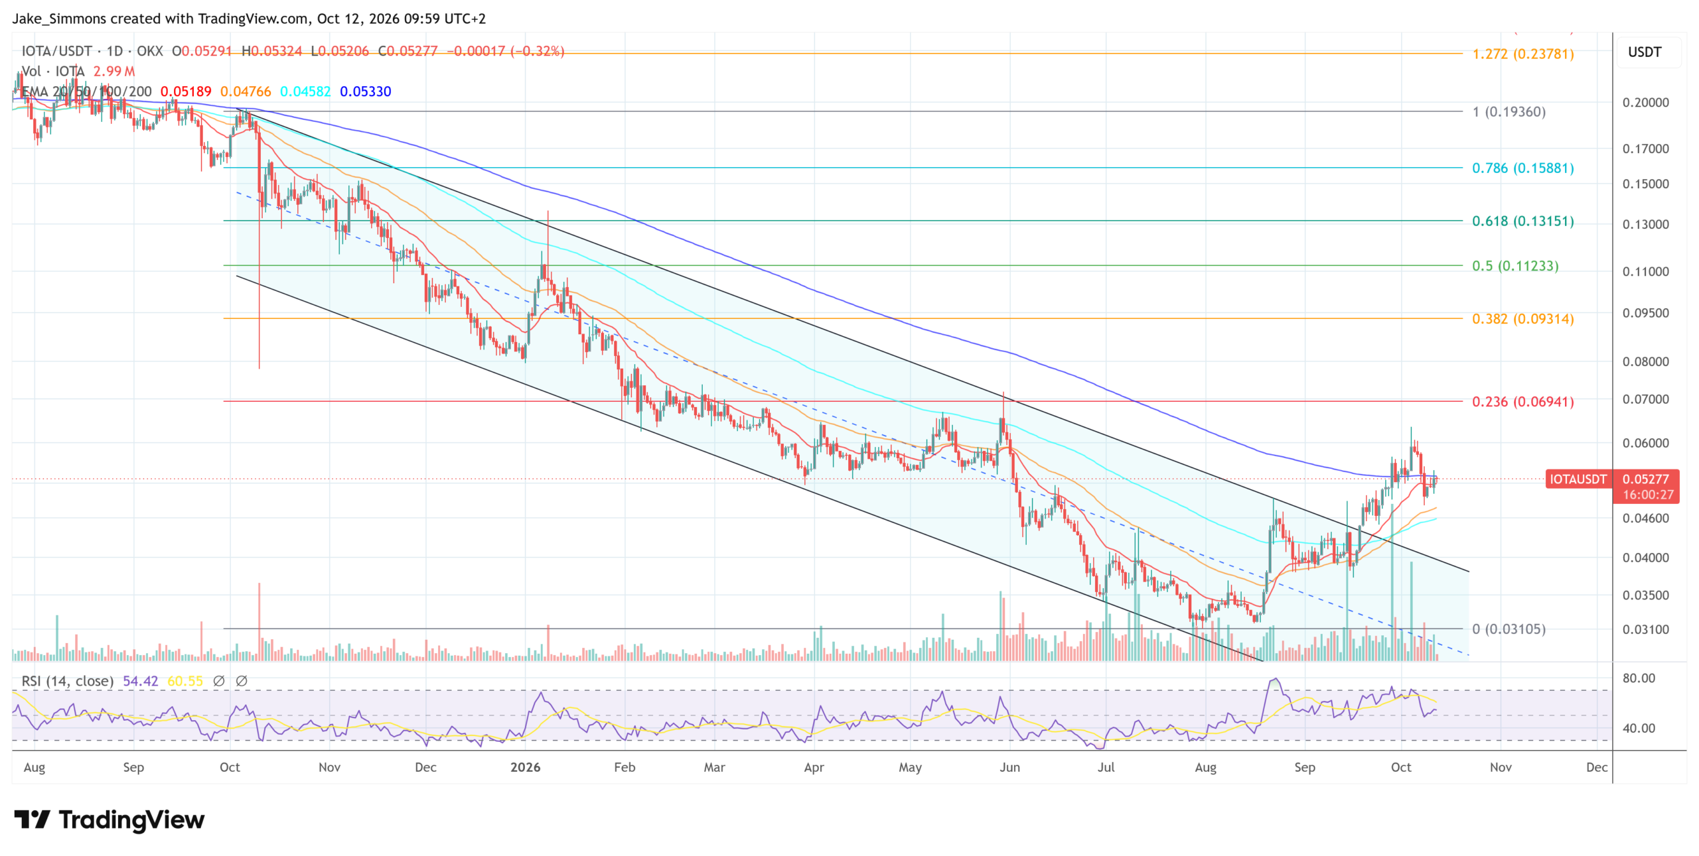Click the EMA 100 value 0.04582

click(305, 92)
